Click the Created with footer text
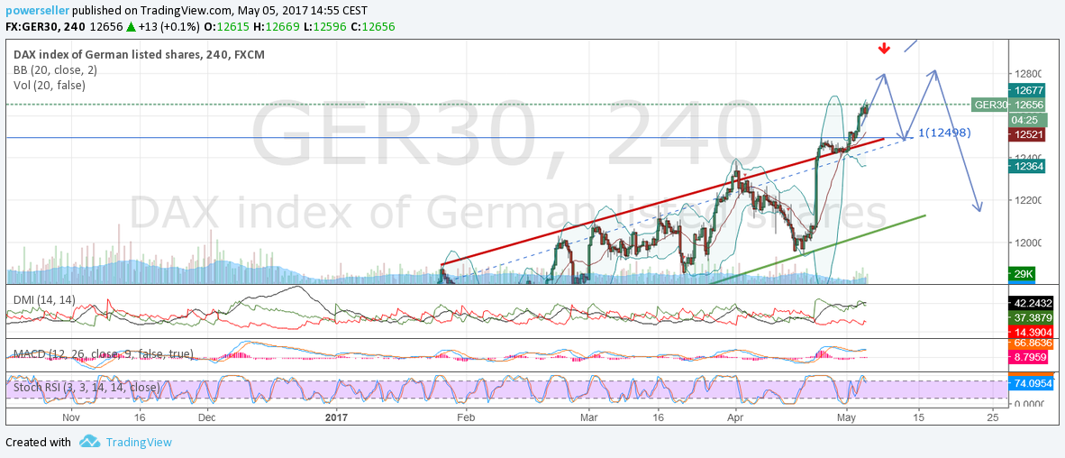This screenshot has height=458, width=1065. tap(38, 443)
